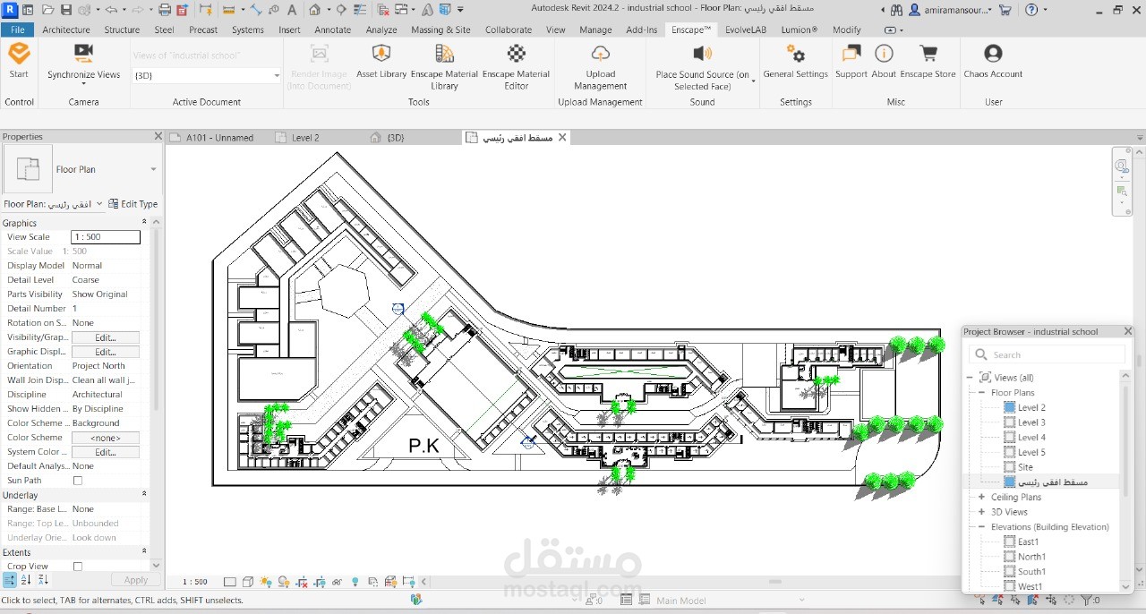Start Enscape with the Start icon

[19, 55]
